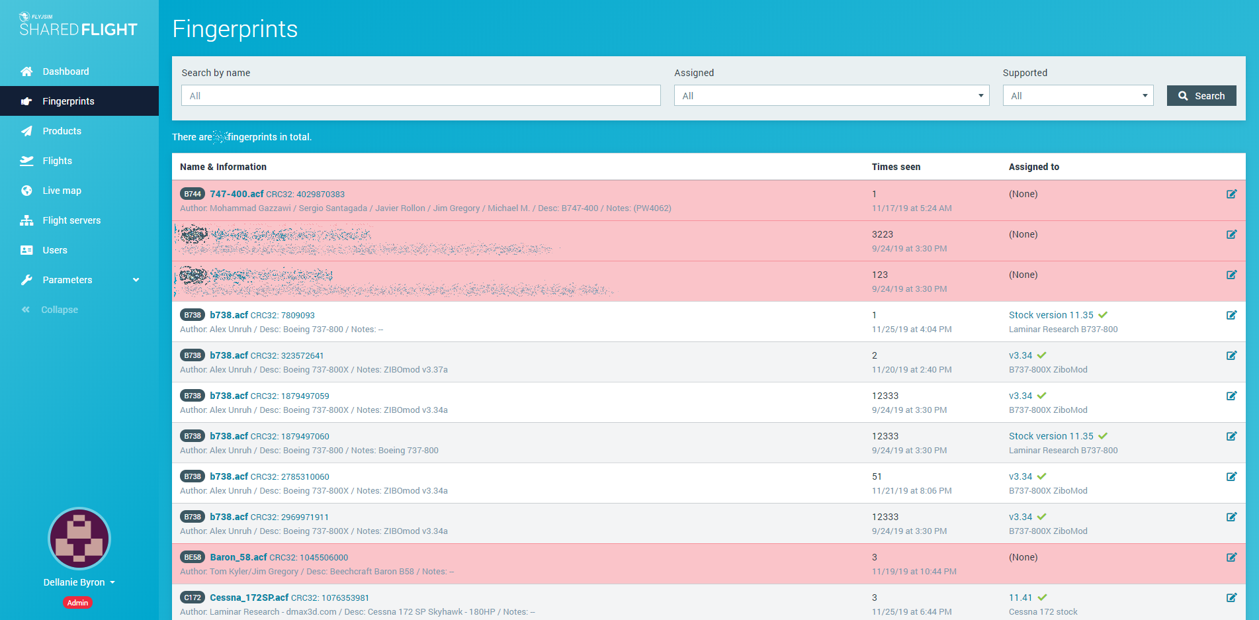Open the Baron_58.acf fingerprint link
This screenshot has width=1259, height=620.
click(238, 557)
